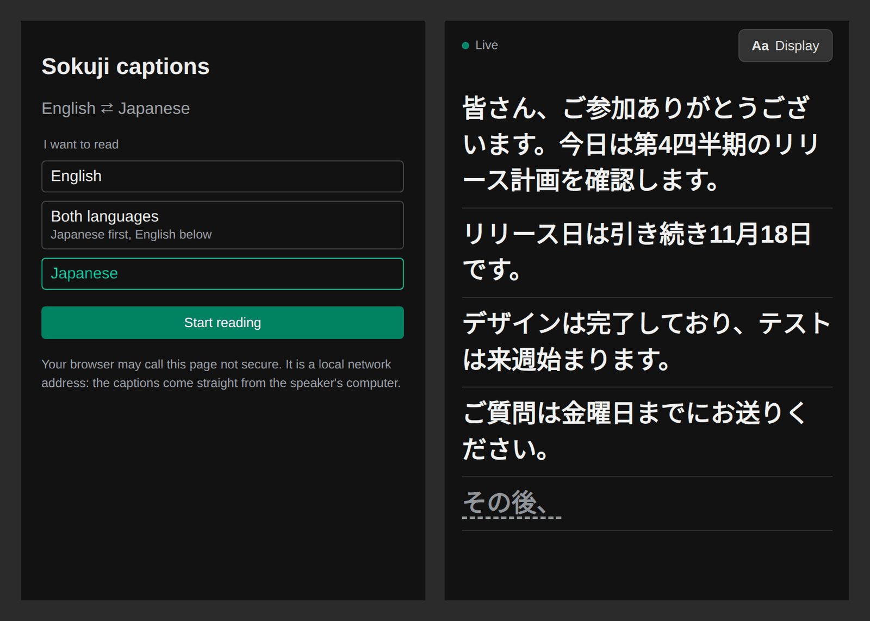This screenshot has height=621, width=870.
Task: Click the caption about 11月18日 release date
Action: click(x=647, y=252)
